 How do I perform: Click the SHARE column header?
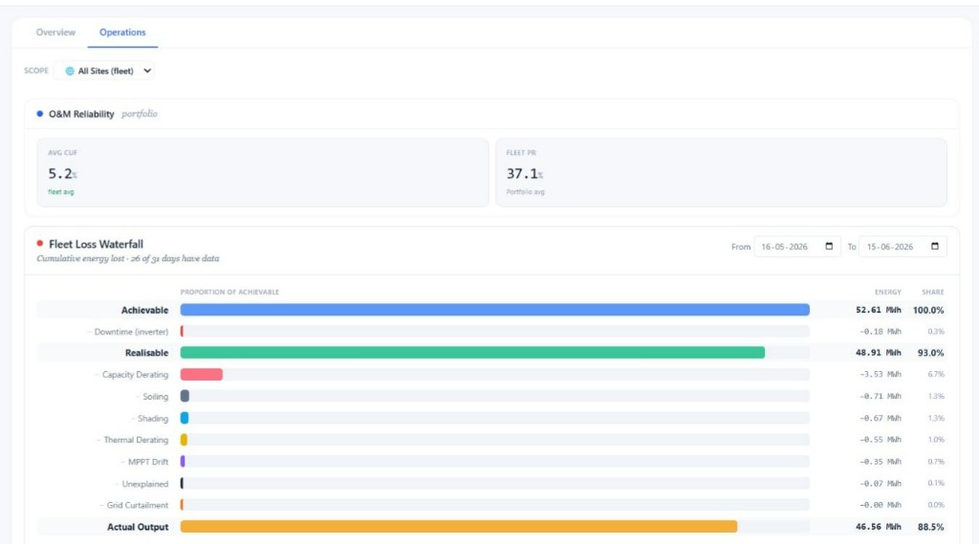pos(933,293)
